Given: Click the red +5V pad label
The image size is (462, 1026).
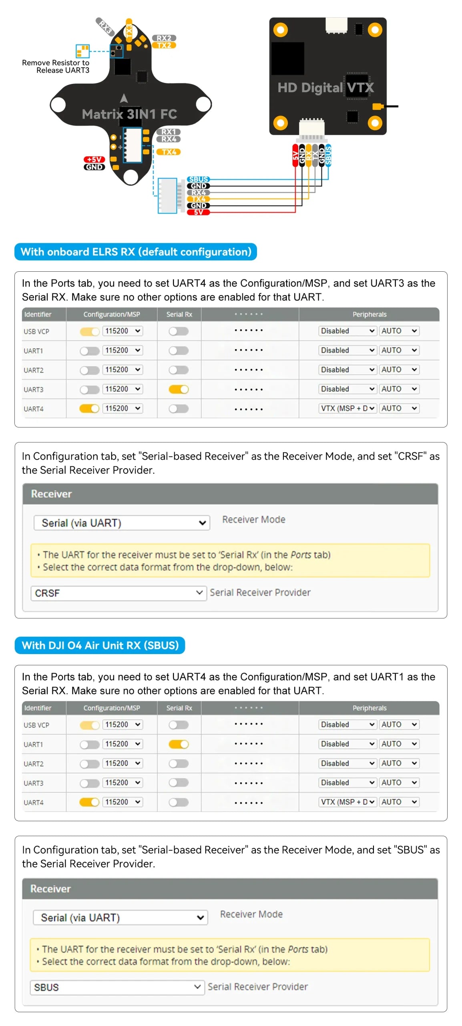Looking at the screenshot, I should (x=94, y=160).
